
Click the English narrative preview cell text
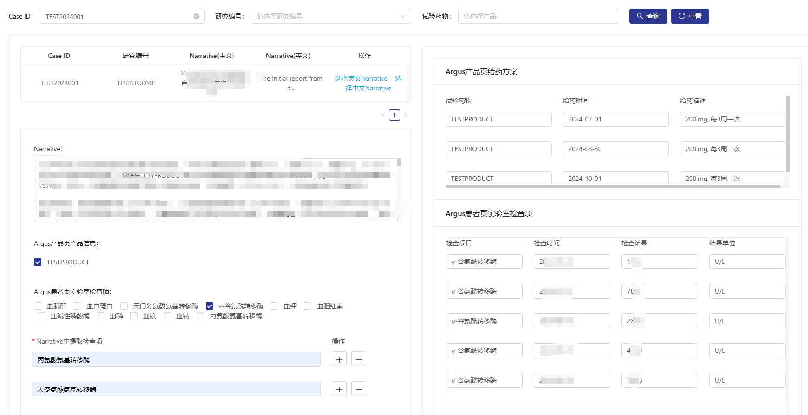coord(291,83)
